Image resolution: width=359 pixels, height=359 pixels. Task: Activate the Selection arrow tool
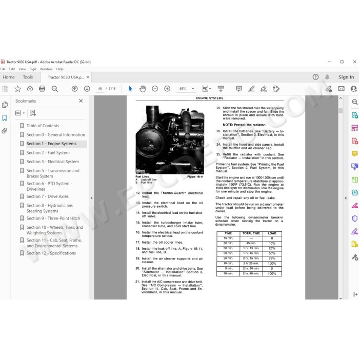pyautogui.click(x=130, y=89)
